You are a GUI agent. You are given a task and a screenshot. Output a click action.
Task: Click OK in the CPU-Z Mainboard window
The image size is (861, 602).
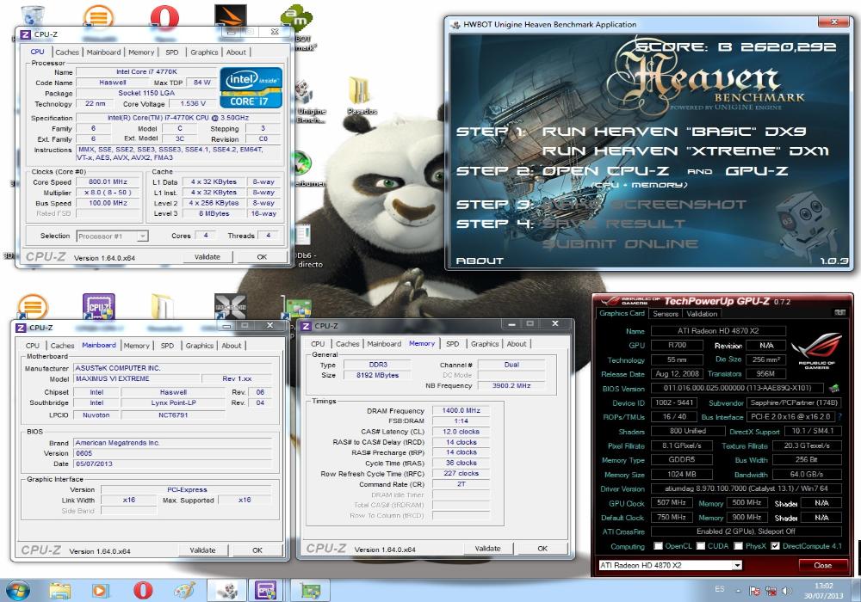point(257,550)
